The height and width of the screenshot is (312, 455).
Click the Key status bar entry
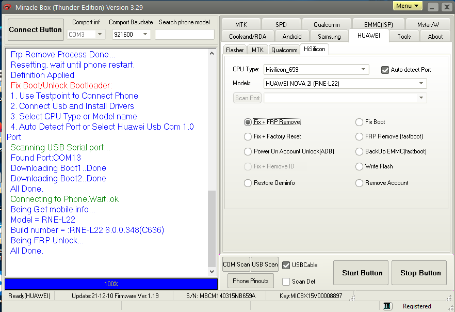[311, 296]
